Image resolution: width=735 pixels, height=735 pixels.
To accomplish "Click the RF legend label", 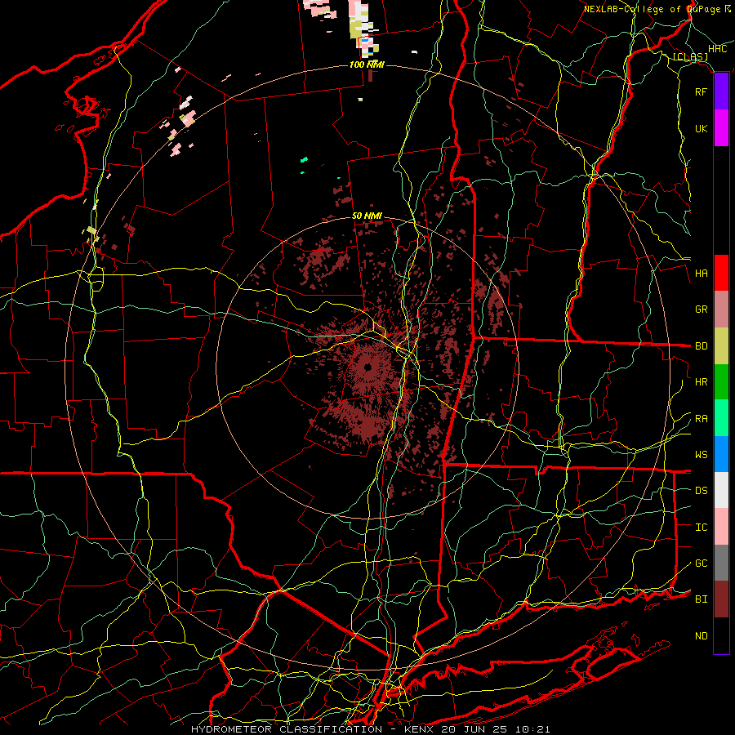I will pyautogui.click(x=701, y=91).
